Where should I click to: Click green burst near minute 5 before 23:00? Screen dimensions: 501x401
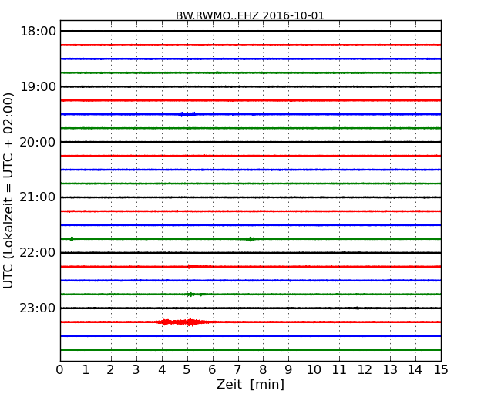pos(194,295)
